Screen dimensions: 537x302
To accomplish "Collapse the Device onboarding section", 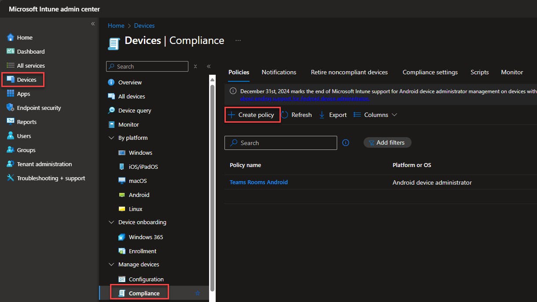I will coord(111,222).
